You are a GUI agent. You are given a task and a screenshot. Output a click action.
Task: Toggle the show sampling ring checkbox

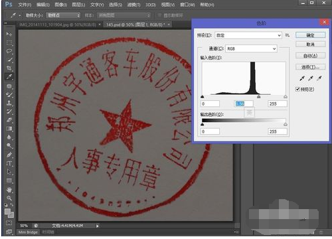pyautogui.click(x=159, y=15)
